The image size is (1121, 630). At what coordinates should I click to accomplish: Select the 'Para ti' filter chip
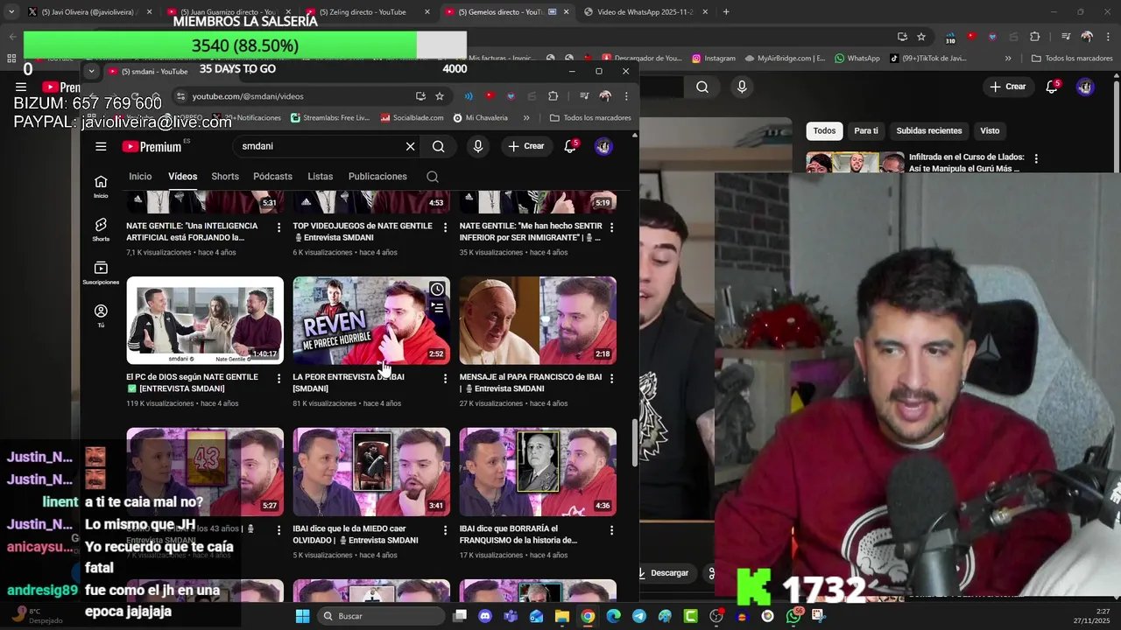coord(866,130)
